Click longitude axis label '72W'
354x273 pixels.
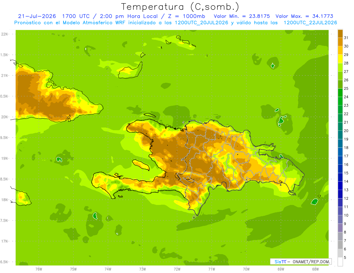tap(177, 269)
